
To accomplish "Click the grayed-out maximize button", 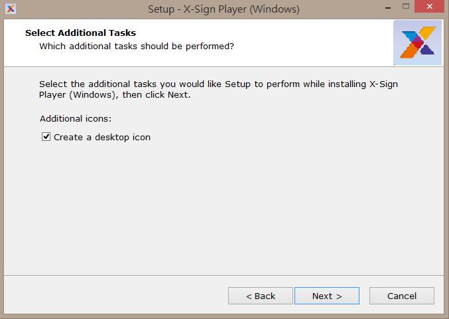I will tap(406, 6).
